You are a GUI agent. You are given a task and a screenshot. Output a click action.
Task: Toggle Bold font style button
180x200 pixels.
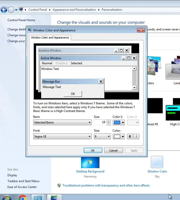tap(130, 136)
